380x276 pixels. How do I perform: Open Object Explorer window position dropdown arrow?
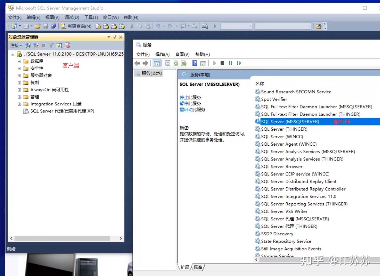click(109, 37)
